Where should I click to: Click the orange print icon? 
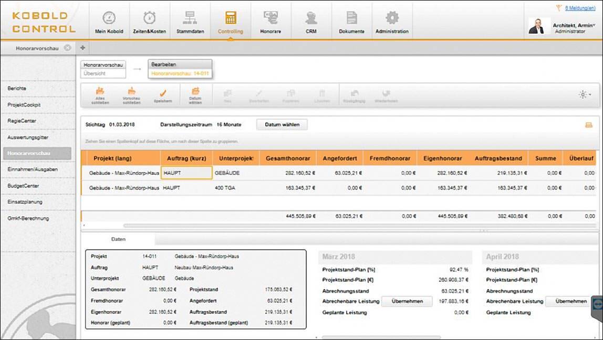tap(589, 125)
